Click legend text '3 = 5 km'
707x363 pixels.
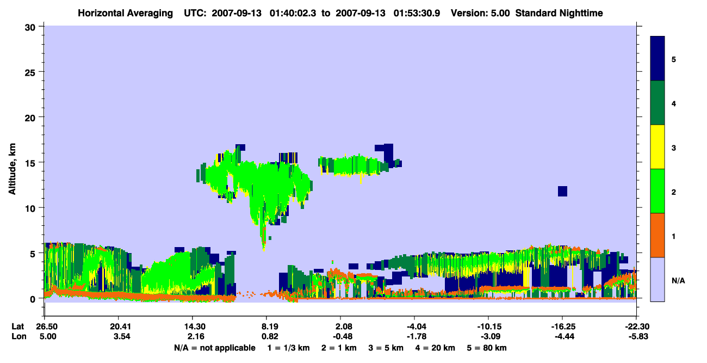pyautogui.click(x=386, y=348)
